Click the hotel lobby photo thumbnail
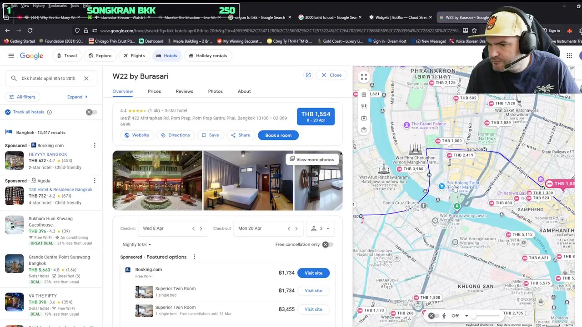The image size is (582, 327). coord(157,180)
